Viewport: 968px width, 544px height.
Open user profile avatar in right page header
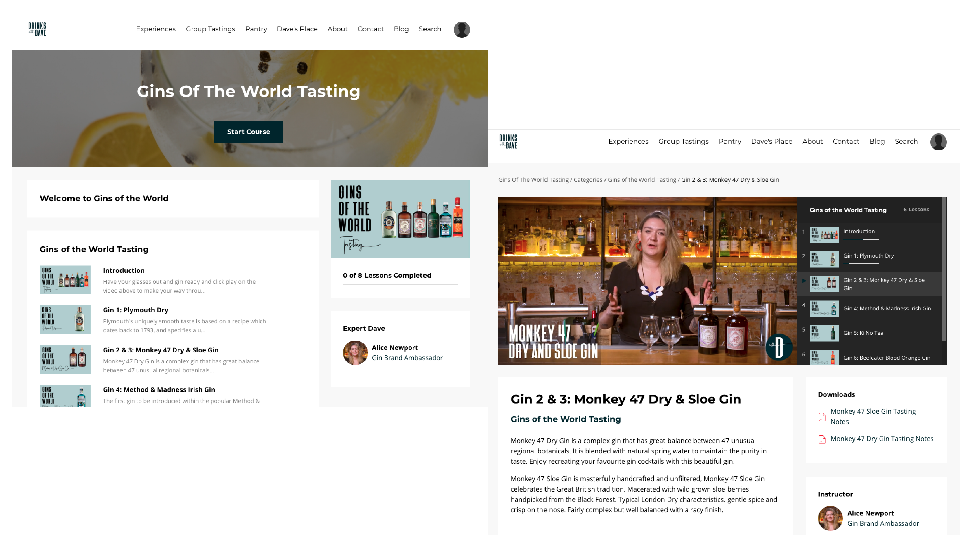(938, 142)
